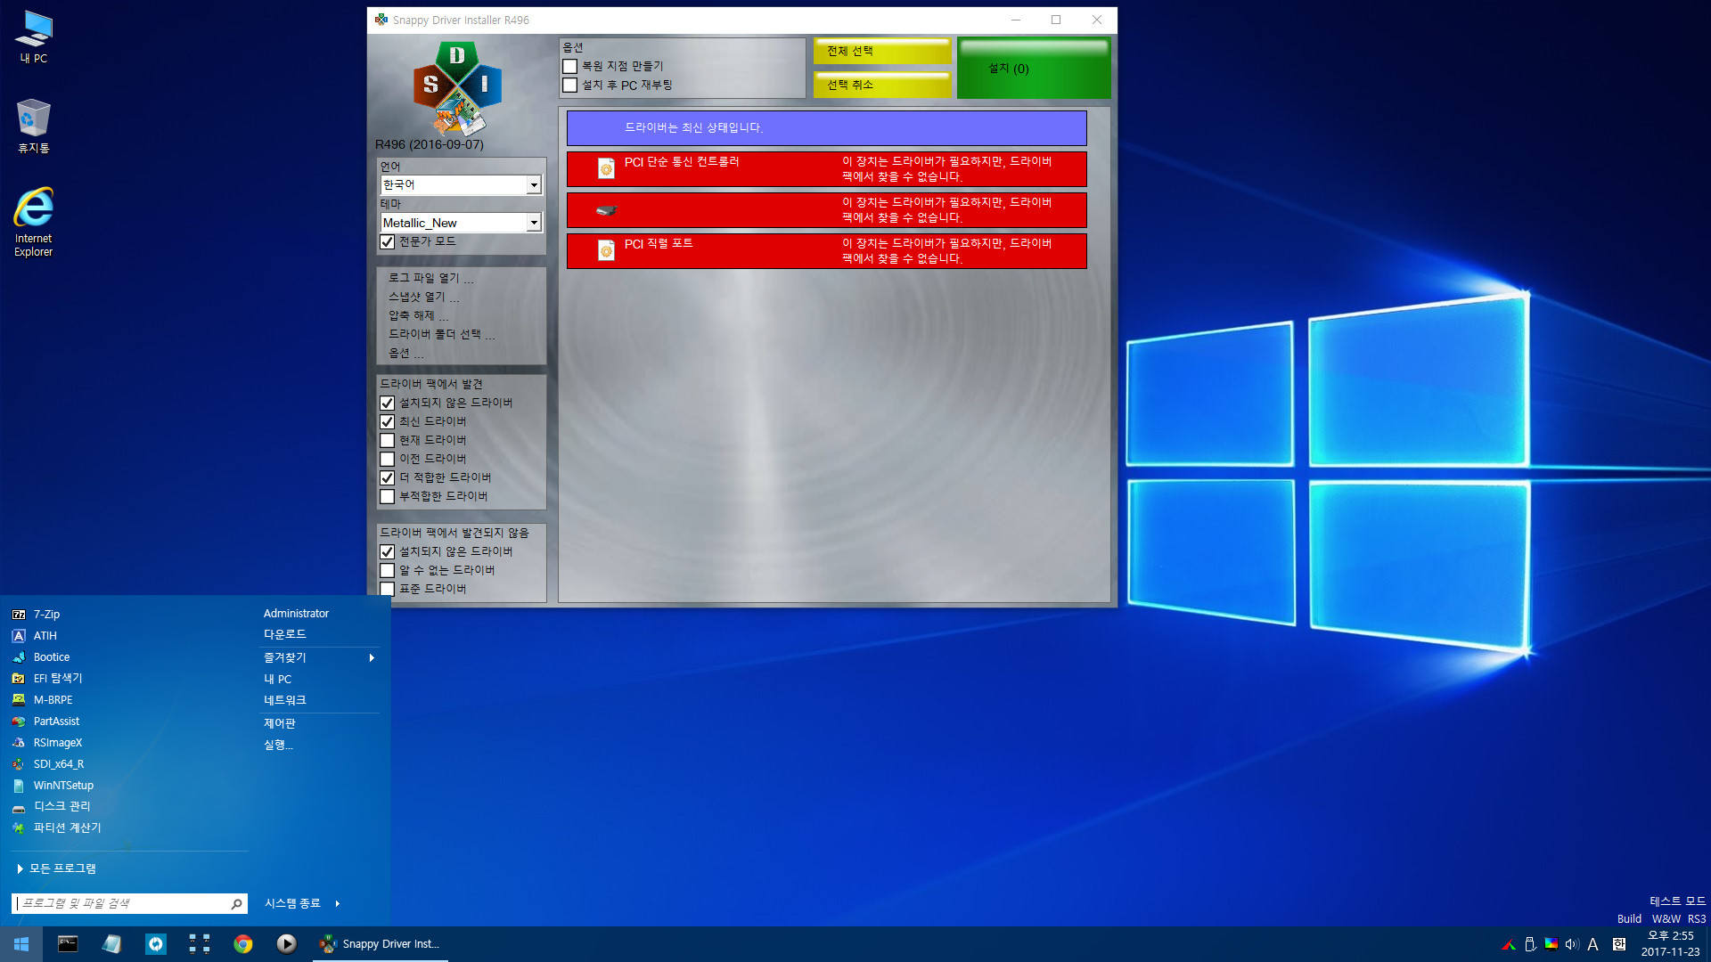
Task: Click 스냅샷 열기 menu entry
Action: click(x=424, y=298)
